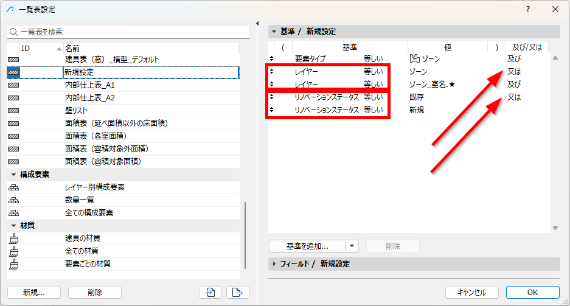The width and height of the screenshot is (570, 306).
Task: Collapse the 構成要素 group
Action: tap(13, 175)
